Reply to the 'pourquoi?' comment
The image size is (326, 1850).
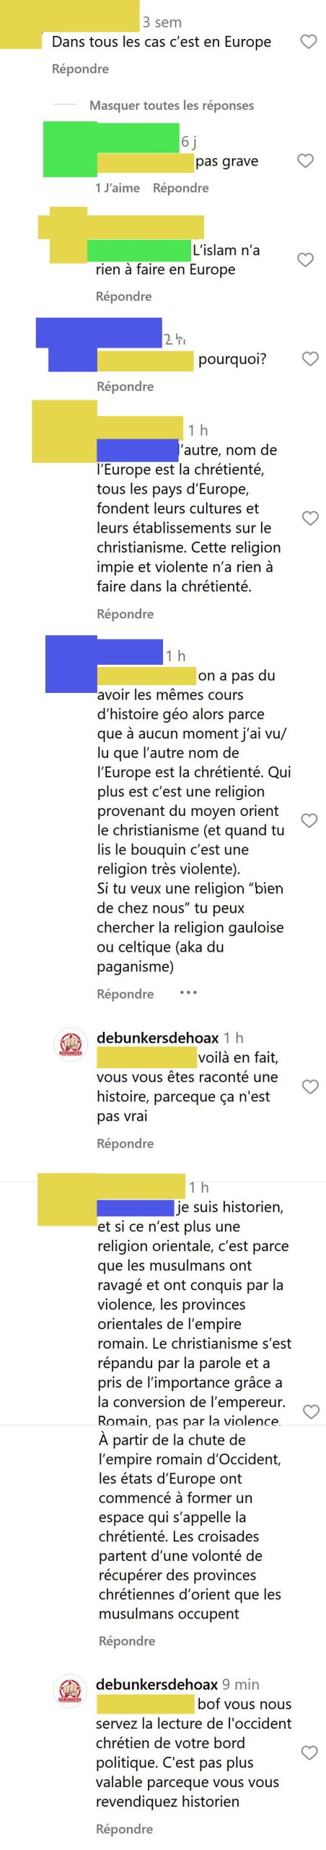point(125,387)
